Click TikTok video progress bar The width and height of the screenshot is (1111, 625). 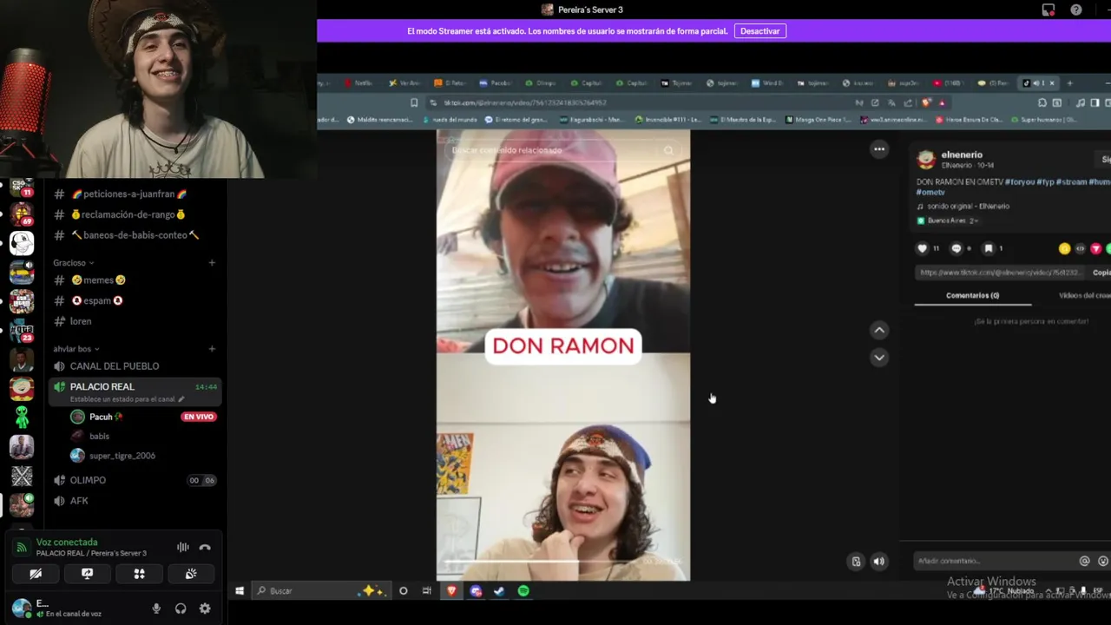coord(563,561)
